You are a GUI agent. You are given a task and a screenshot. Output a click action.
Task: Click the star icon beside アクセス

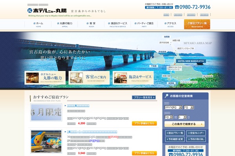[165, 23]
